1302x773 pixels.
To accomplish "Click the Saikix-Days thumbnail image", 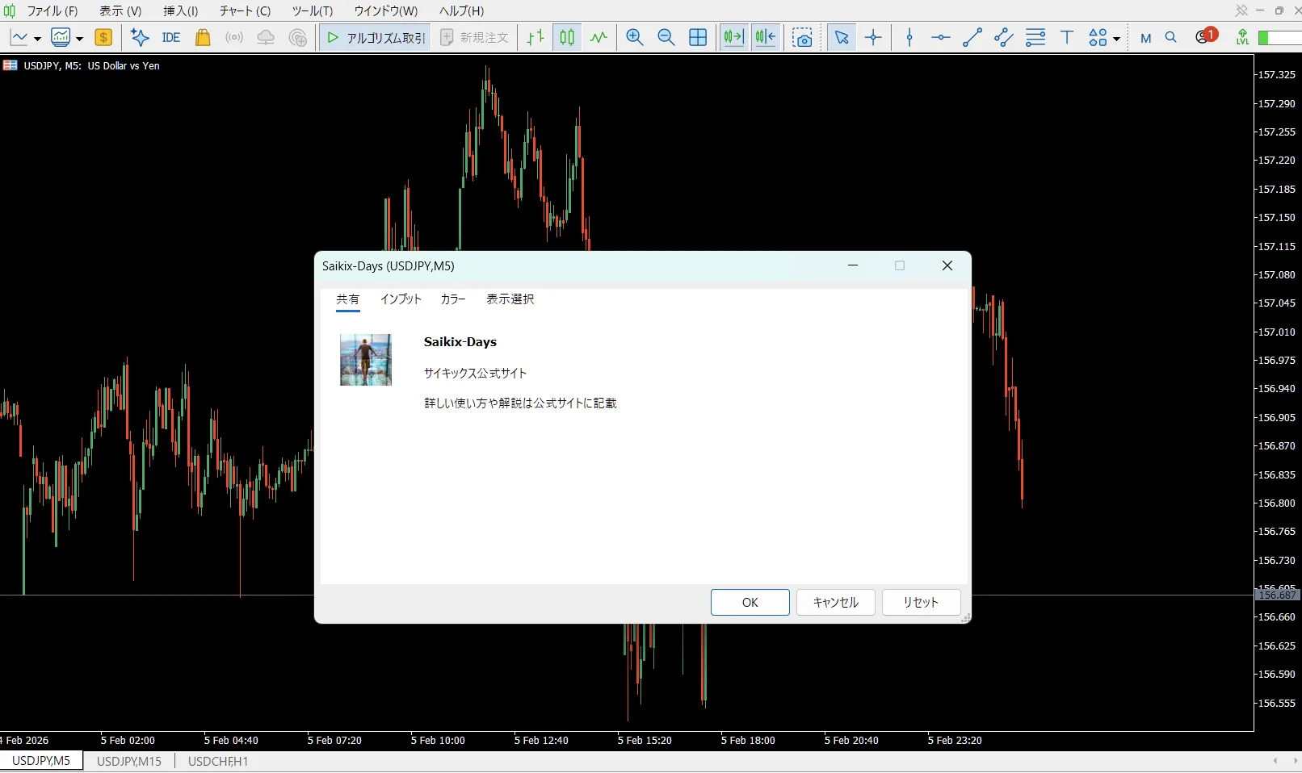I will click(x=366, y=360).
